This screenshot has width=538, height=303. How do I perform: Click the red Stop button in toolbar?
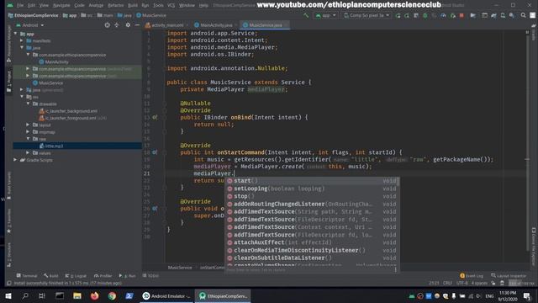click(462, 15)
